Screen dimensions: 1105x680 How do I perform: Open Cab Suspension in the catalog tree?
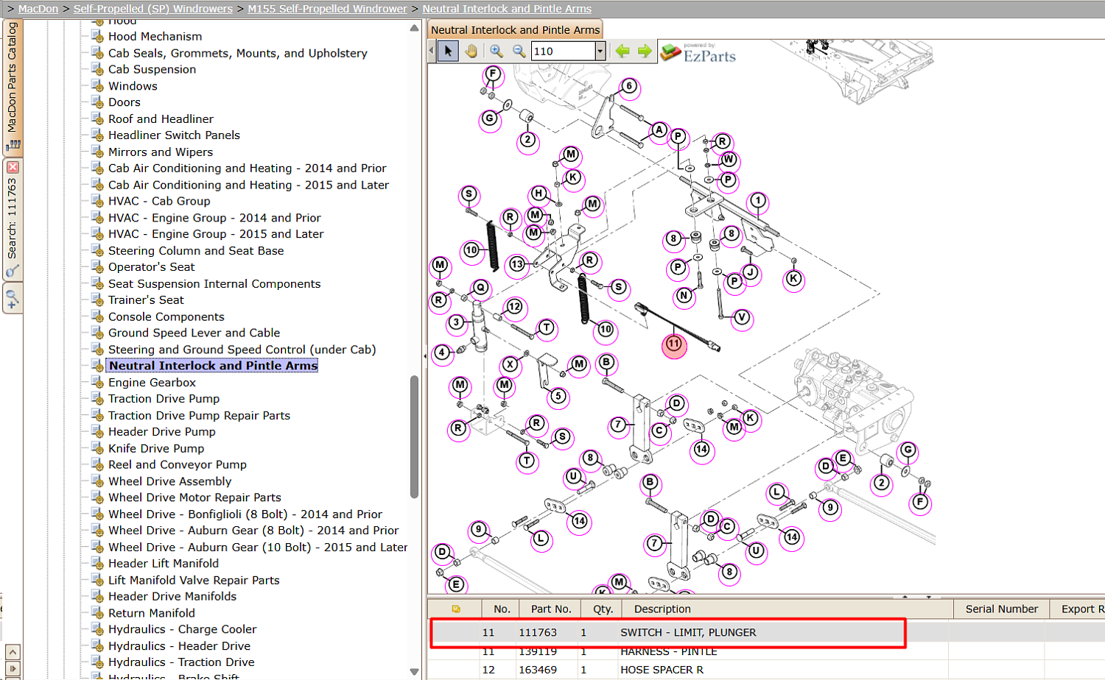152,69
